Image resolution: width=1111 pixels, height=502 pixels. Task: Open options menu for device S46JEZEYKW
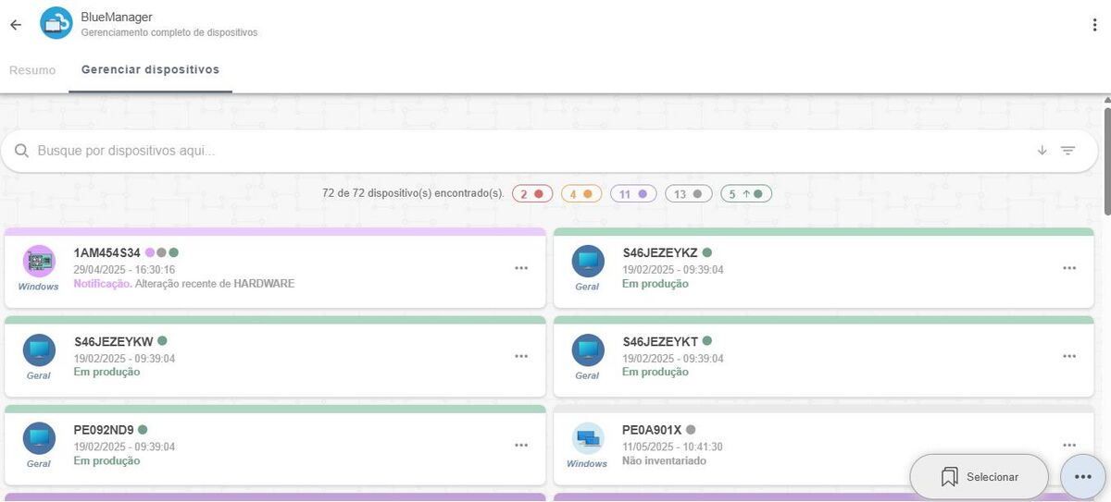[521, 356]
